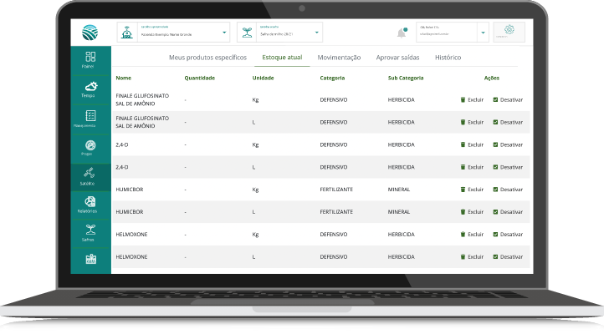Click the crop field icon below Safras

click(91, 259)
